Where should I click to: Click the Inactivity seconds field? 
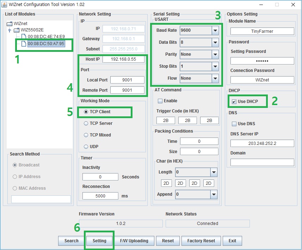pyautogui.click(x=100, y=177)
